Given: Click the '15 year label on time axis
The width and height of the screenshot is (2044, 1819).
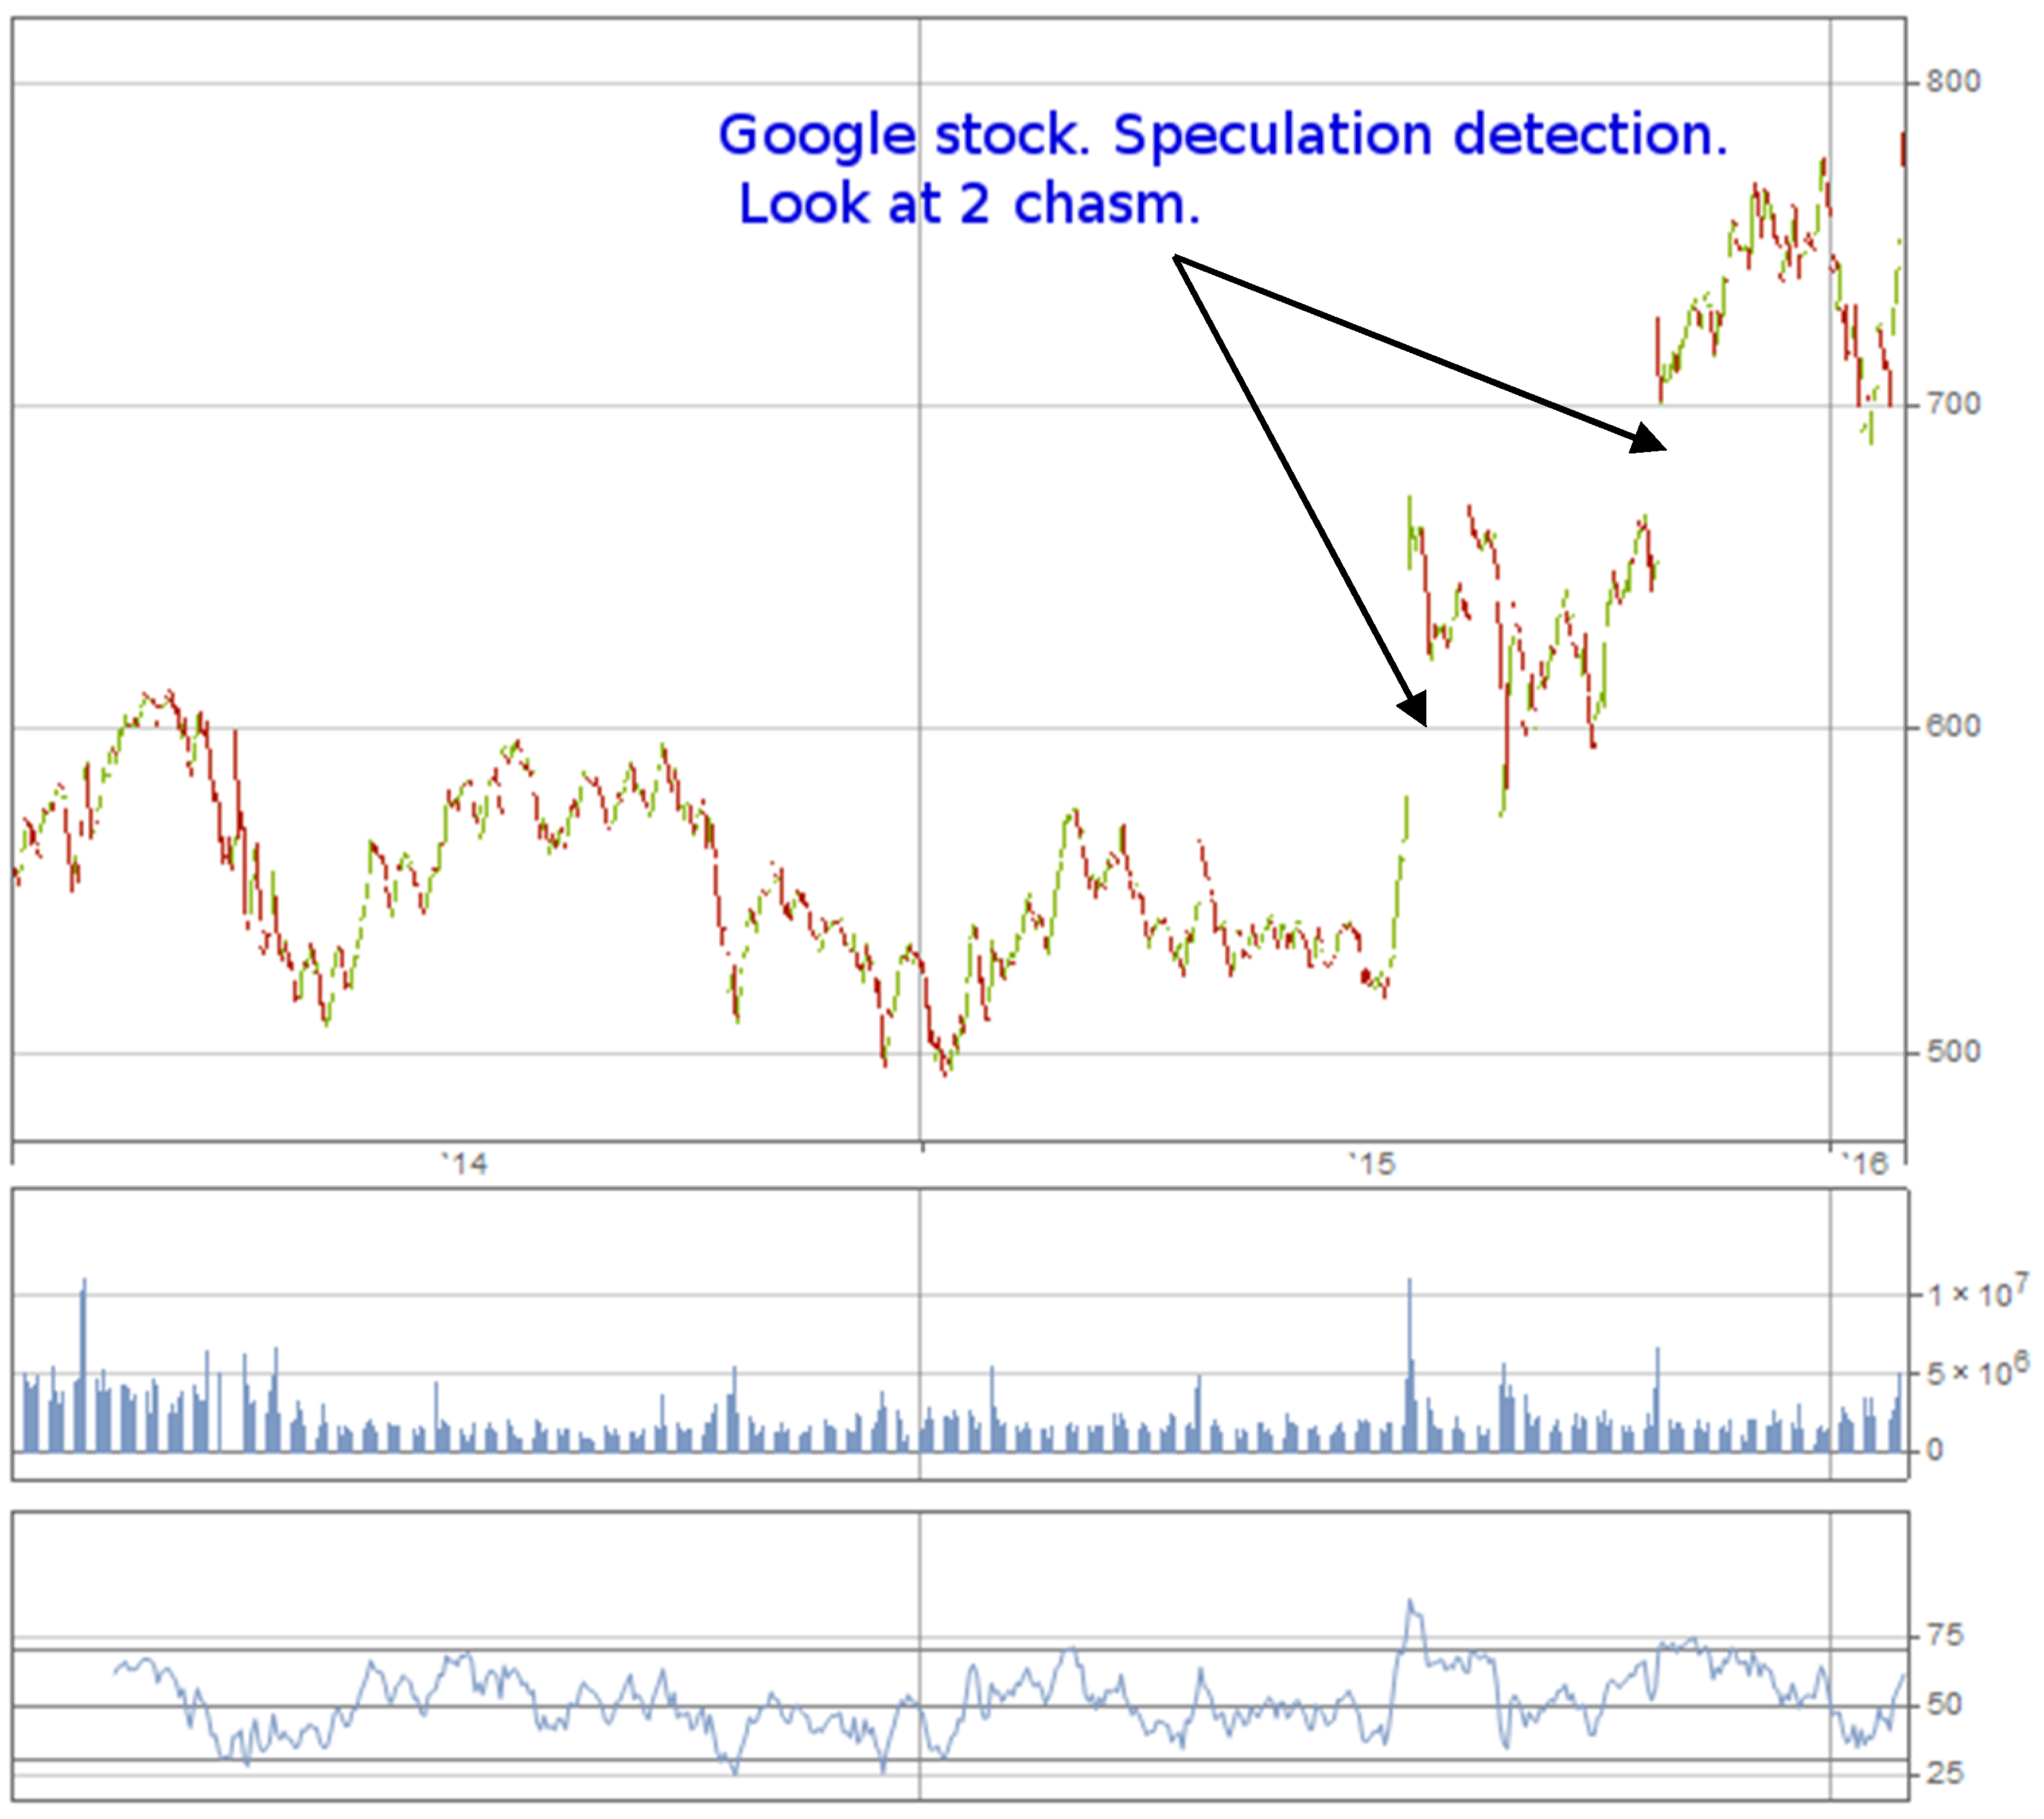Looking at the screenshot, I should click(1372, 1164).
